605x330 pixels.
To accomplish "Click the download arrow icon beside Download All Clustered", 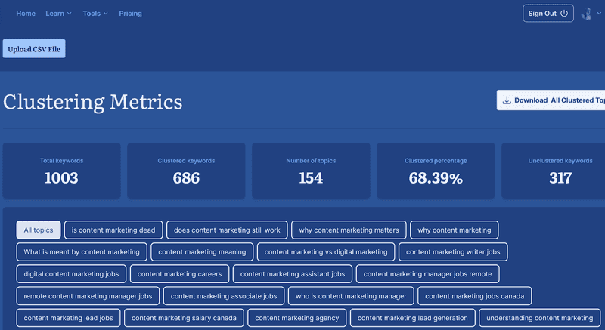I will pos(507,100).
